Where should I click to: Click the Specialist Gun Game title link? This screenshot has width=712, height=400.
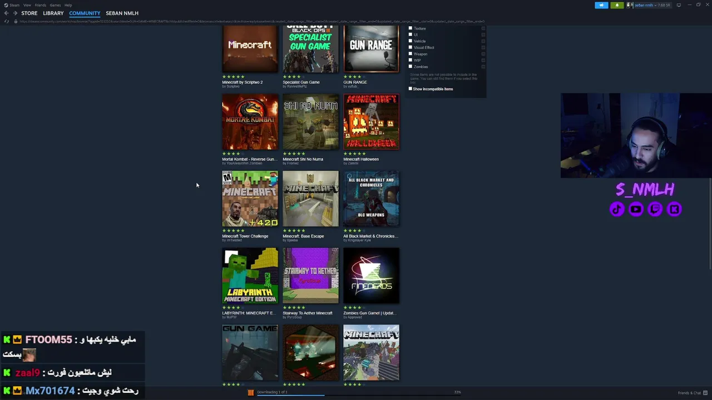[301, 82]
